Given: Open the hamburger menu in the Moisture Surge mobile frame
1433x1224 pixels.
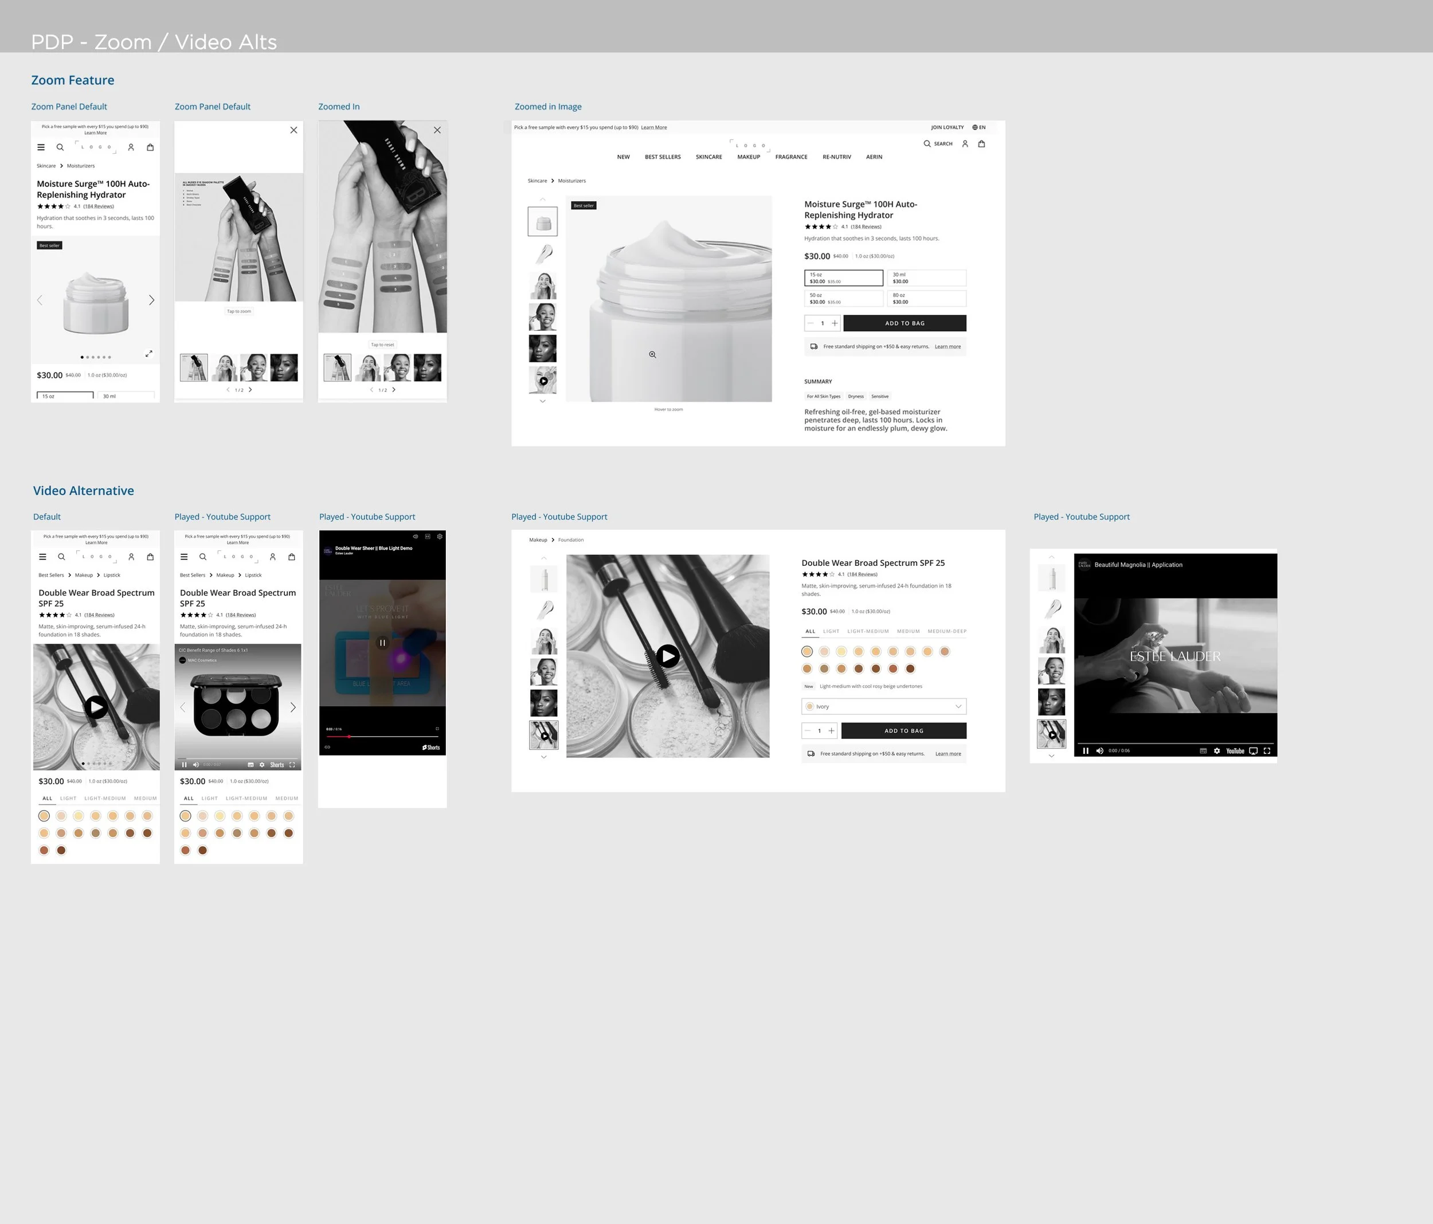Looking at the screenshot, I should (41, 147).
